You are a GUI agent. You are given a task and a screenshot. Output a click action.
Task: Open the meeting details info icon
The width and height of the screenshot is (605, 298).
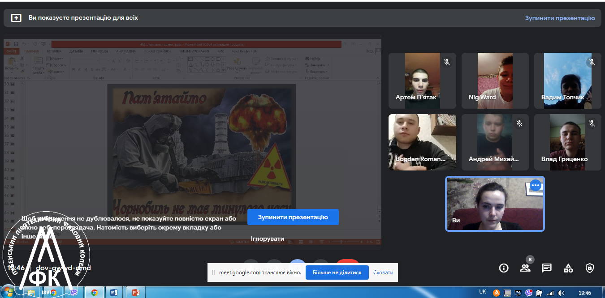504,268
